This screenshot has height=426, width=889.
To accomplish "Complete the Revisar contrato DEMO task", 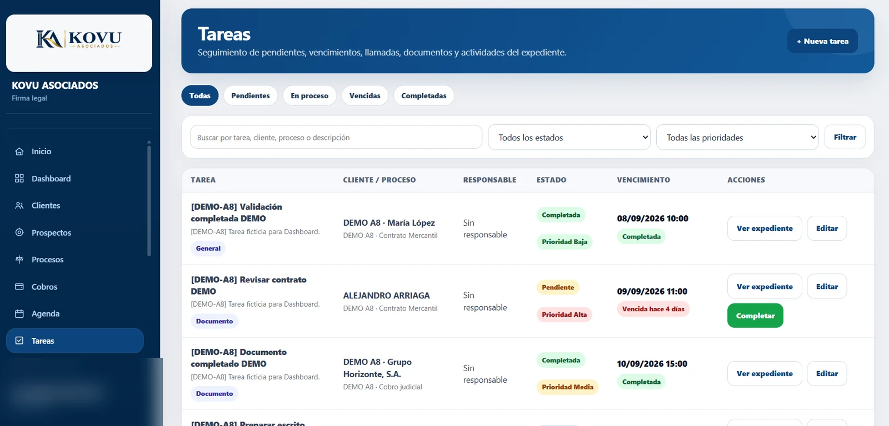I will (755, 316).
